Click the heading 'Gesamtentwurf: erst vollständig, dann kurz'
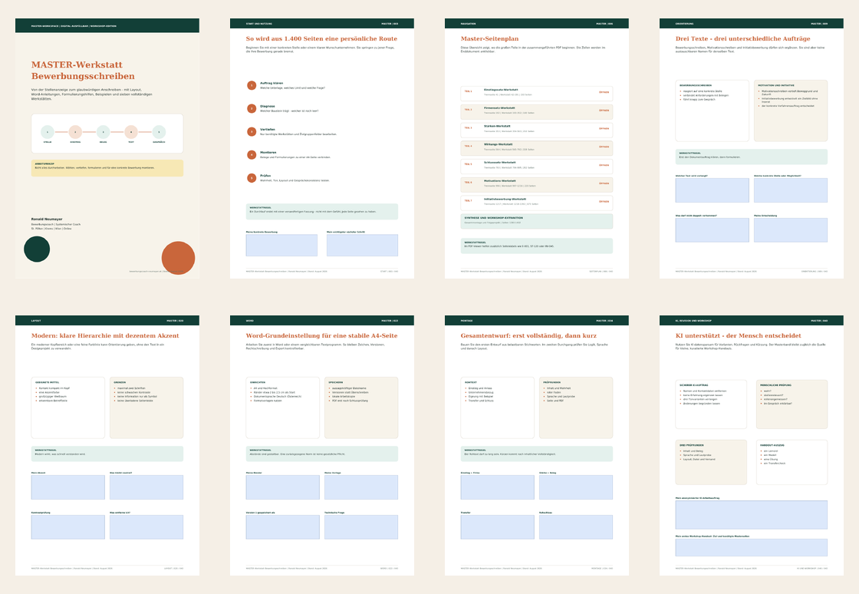This screenshot has height=594, width=859. tap(528, 336)
